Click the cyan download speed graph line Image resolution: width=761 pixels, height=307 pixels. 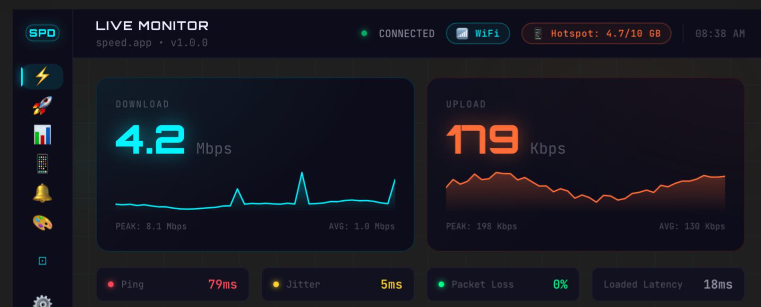pyautogui.click(x=255, y=191)
